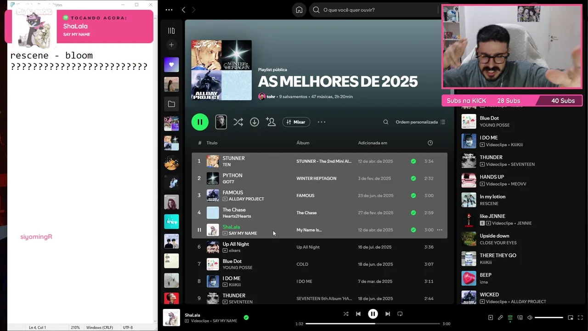This screenshot has height=331, width=588.
Task: Collapse the library using the sidebar icon
Action: click(x=171, y=31)
